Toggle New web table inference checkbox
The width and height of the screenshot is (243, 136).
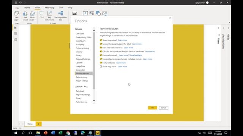(x=101, y=48)
